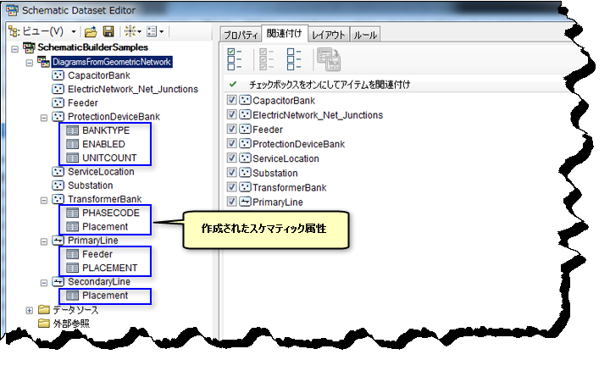Select TransformerBank label in tree

click(105, 199)
